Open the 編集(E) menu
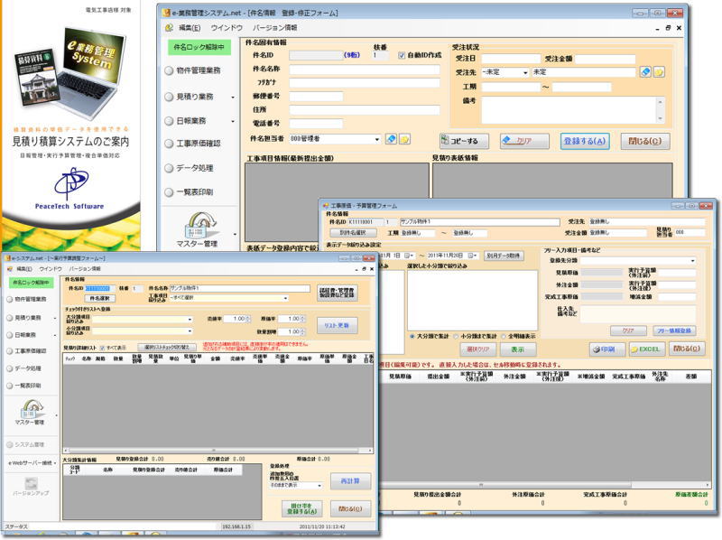The height and width of the screenshot is (540, 722). [189, 27]
